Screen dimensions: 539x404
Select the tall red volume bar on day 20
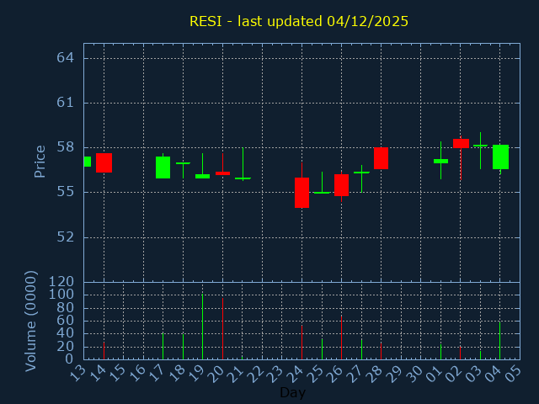point(222,328)
